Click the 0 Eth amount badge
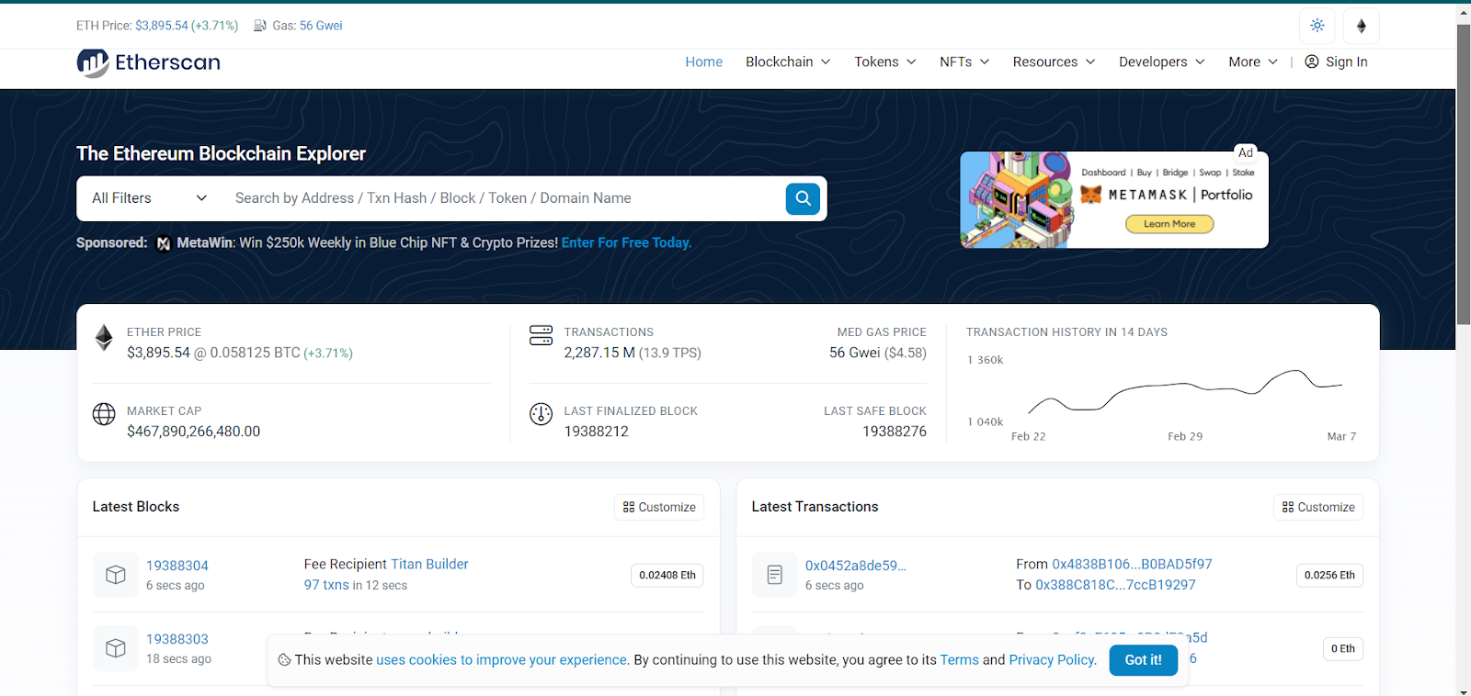This screenshot has width=1471, height=696. pos(1343,648)
